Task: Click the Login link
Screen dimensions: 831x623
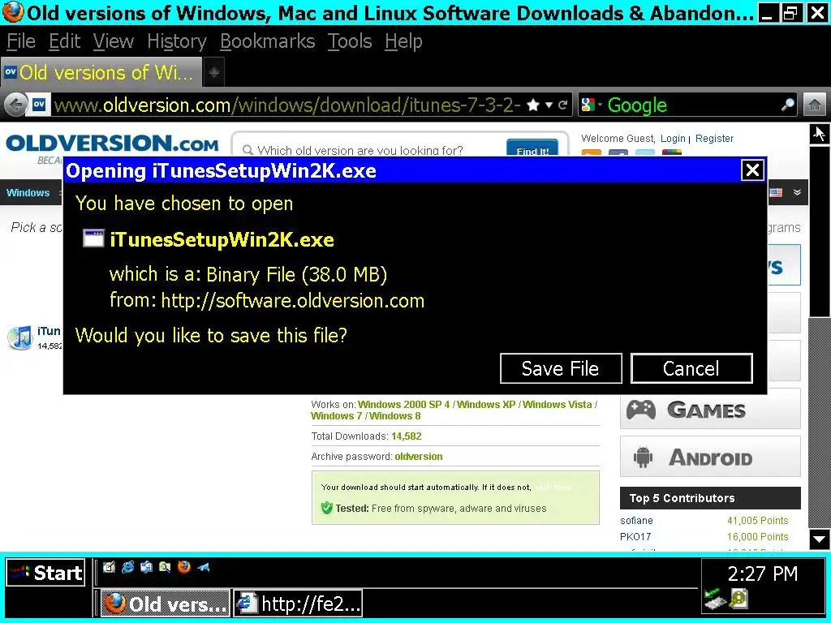Action: point(673,138)
